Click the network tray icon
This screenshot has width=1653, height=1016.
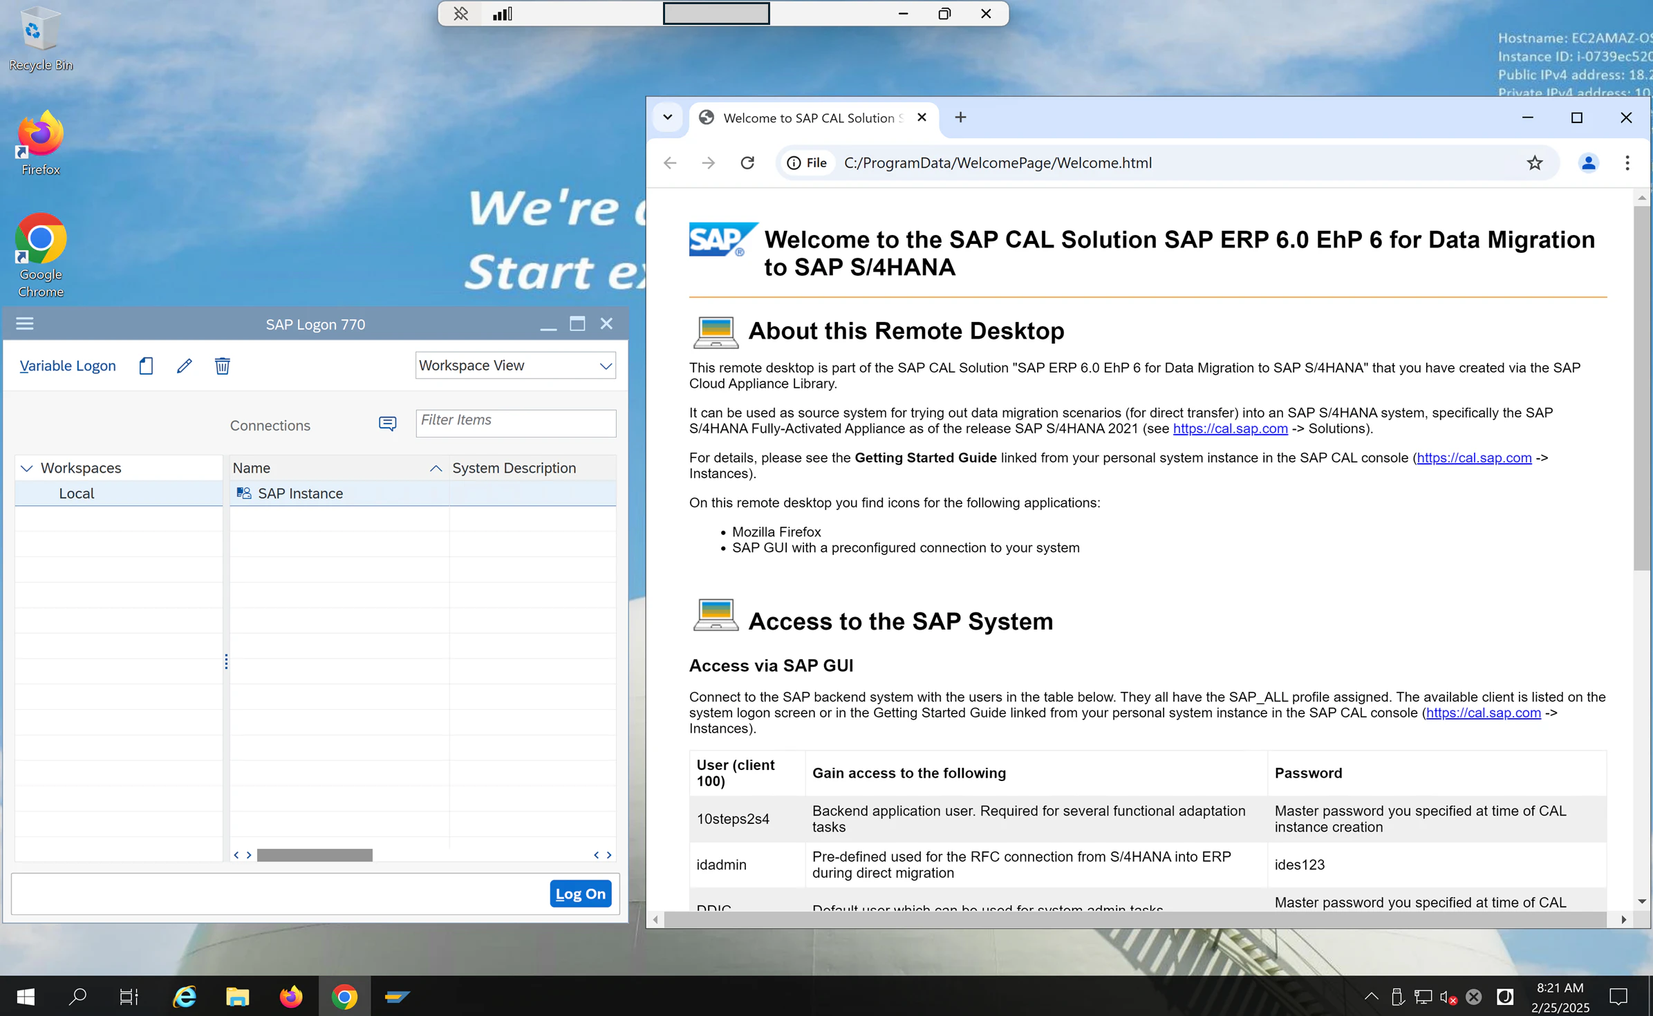[1423, 997]
